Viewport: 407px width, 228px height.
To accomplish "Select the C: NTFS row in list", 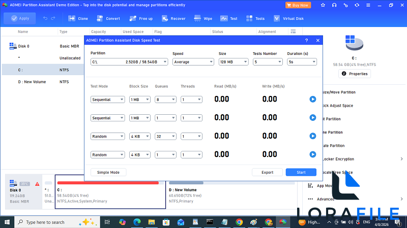I will click(x=43, y=70).
